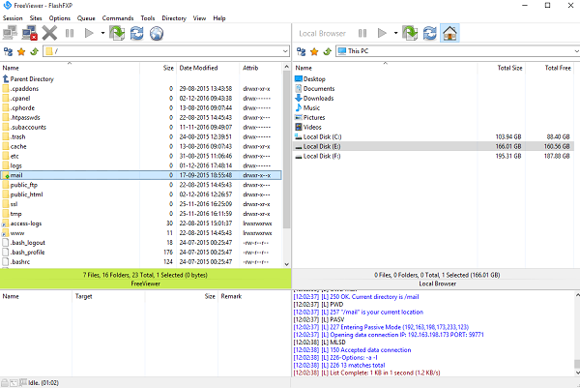The width and height of the screenshot is (580, 388).
Task: Click the Local Browser Pause icon
Action: [x=362, y=33]
